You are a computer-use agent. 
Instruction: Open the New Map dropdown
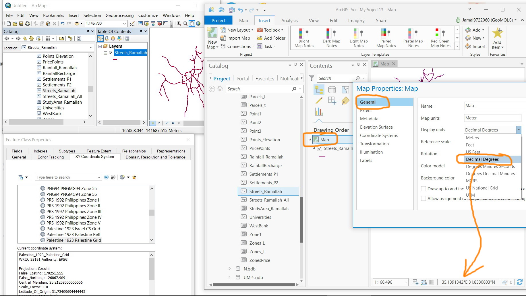click(x=212, y=45)
